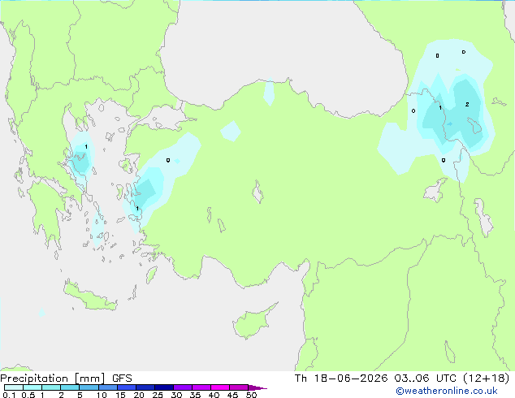Click the '50' legend label
Image resolution: width=515 pixels, height=398 pixels.
[251, 395]
